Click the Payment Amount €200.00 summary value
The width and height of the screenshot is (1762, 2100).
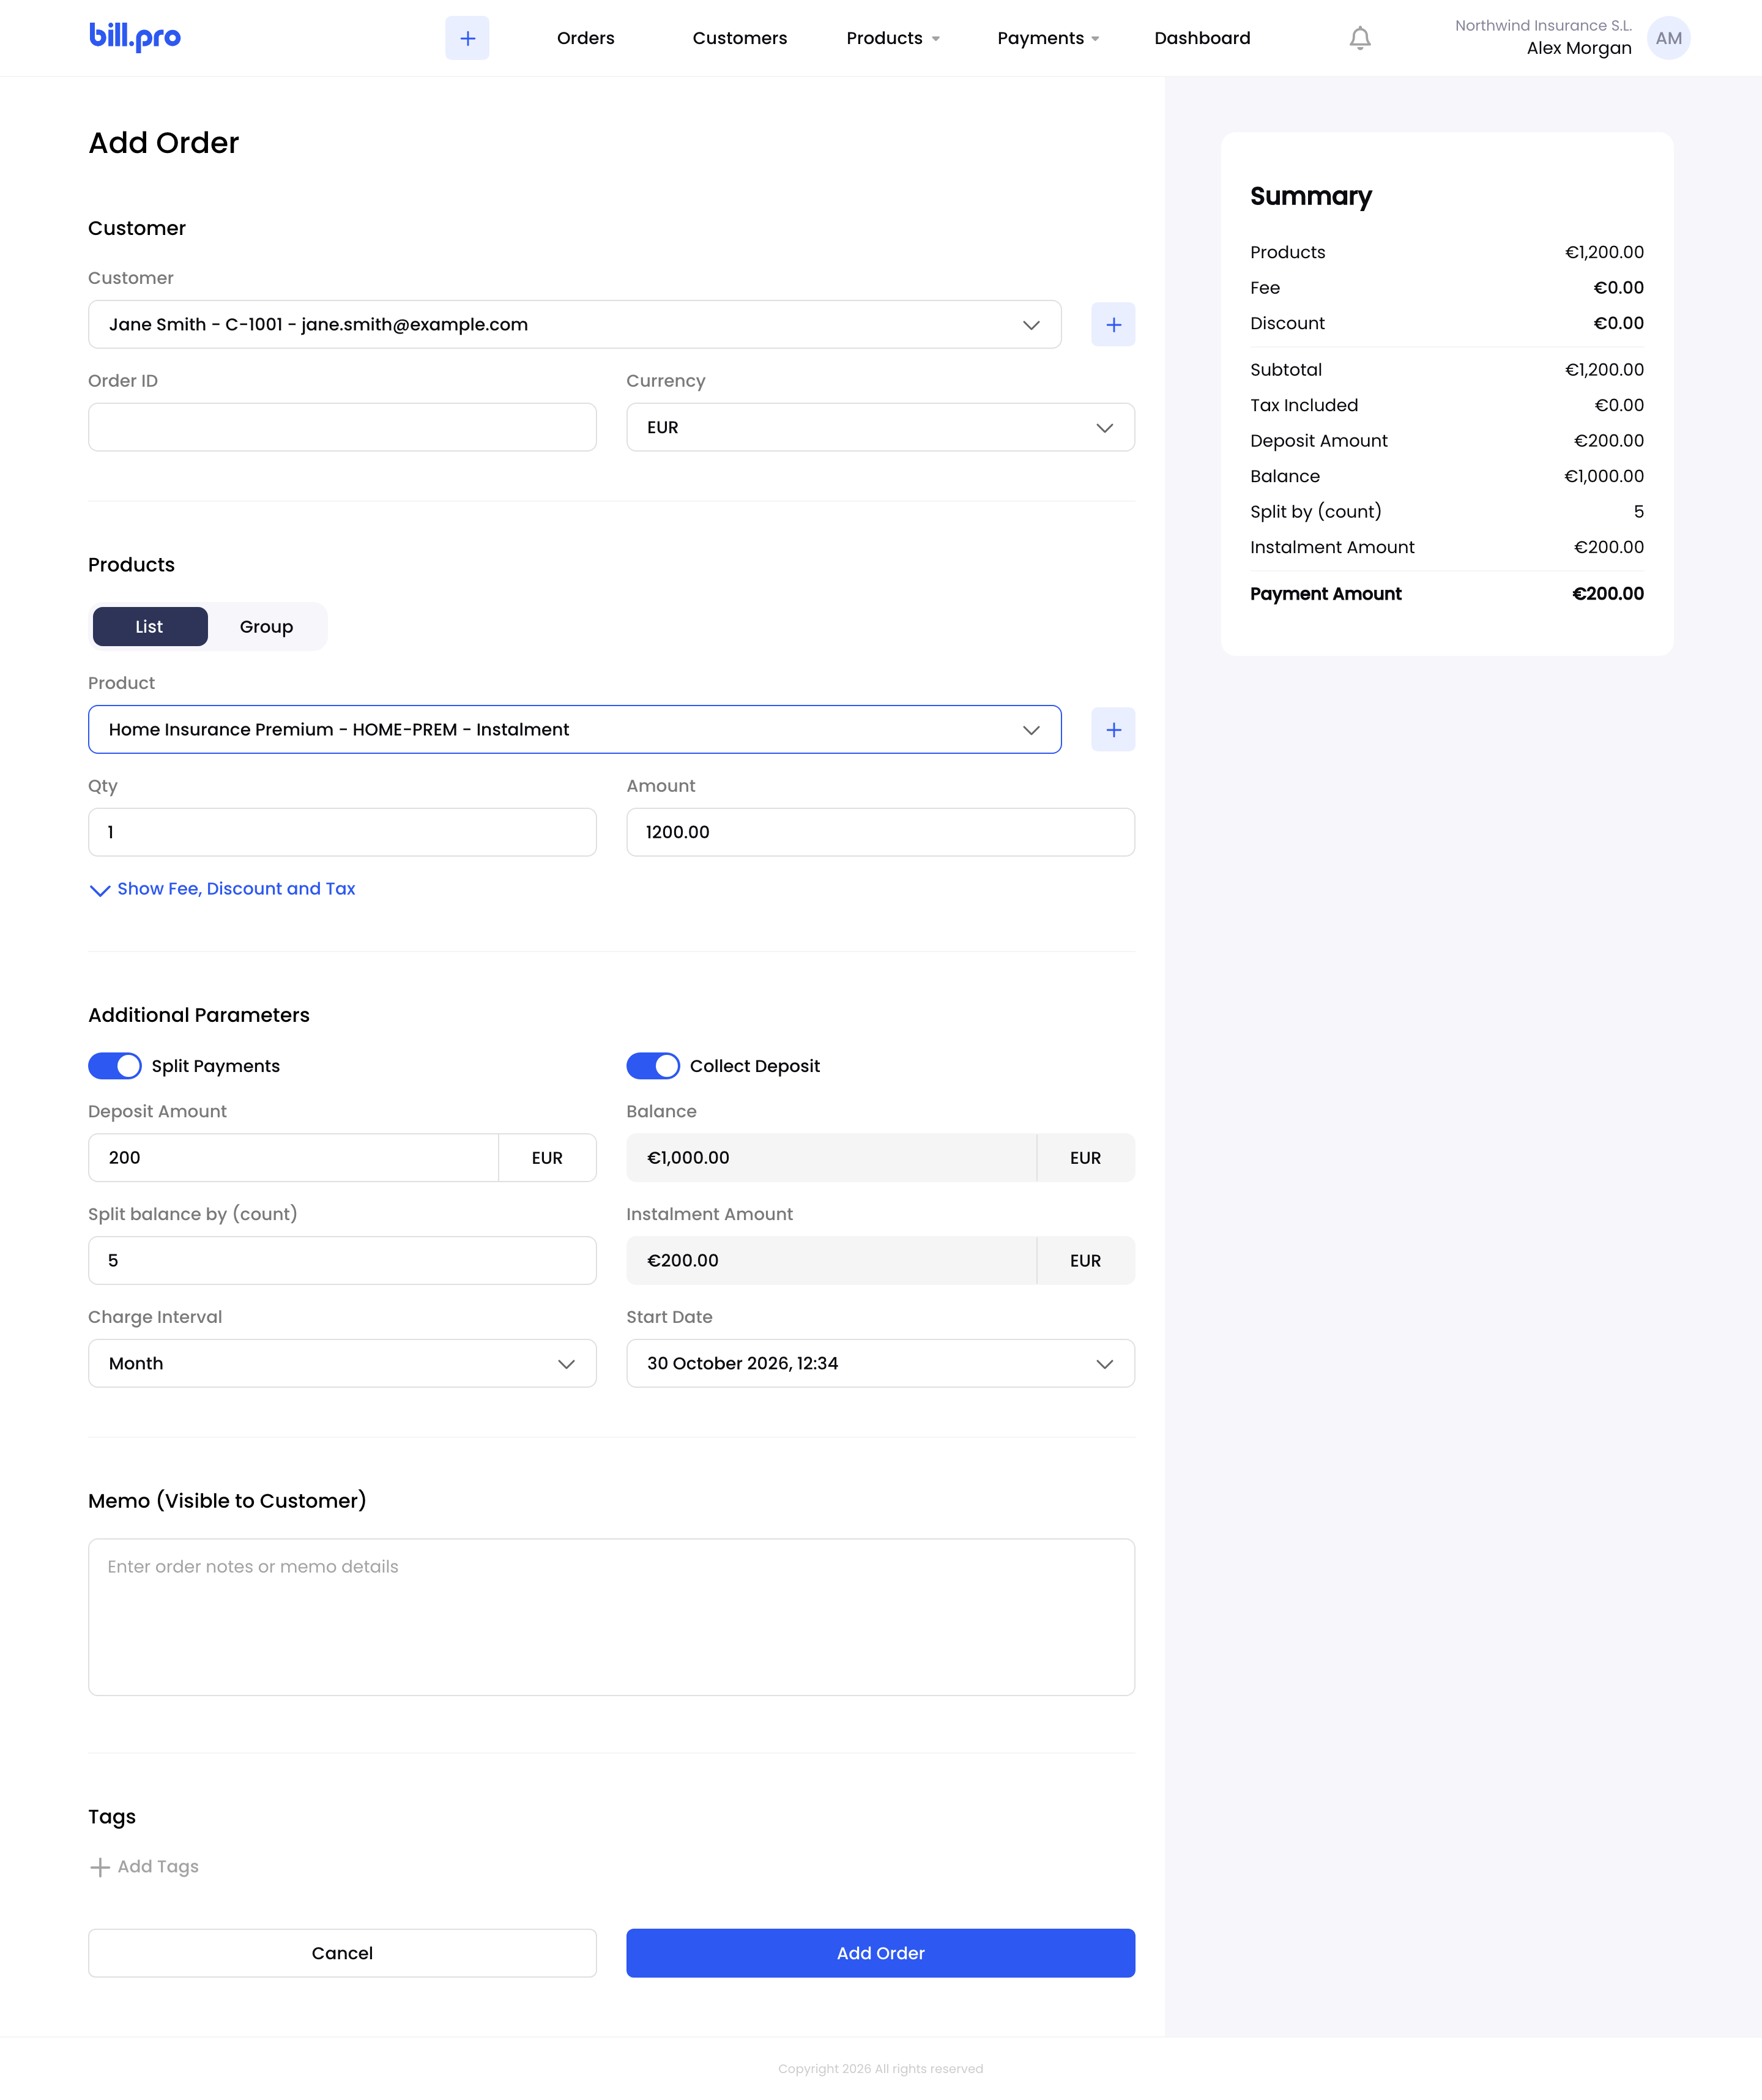(1608, 594)
